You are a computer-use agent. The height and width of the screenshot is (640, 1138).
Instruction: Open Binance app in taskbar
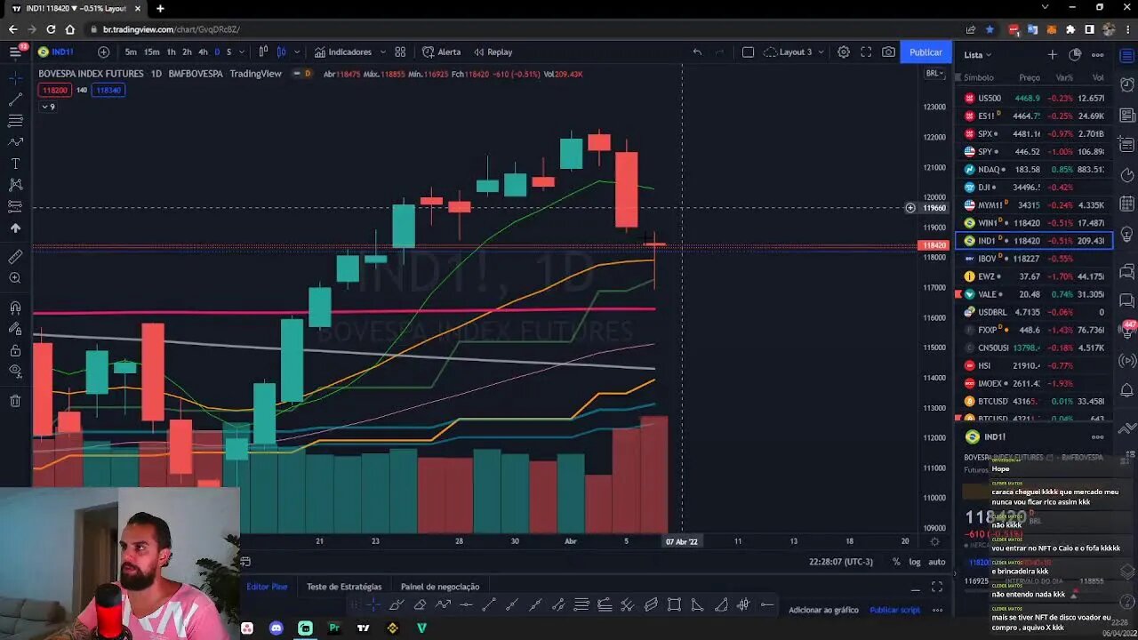pyautogui.click(x=393, y=628)
